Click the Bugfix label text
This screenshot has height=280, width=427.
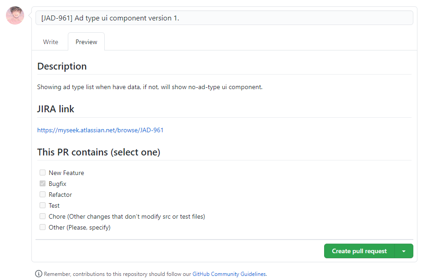click(x=57, y=184)
